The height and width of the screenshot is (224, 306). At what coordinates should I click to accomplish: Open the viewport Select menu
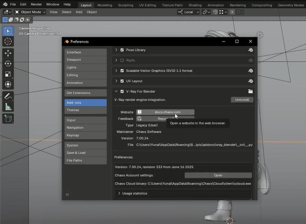tap(67, 12)
